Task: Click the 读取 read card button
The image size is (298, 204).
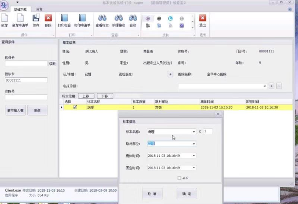Action: pyautogui.click(x=52, y=64)
